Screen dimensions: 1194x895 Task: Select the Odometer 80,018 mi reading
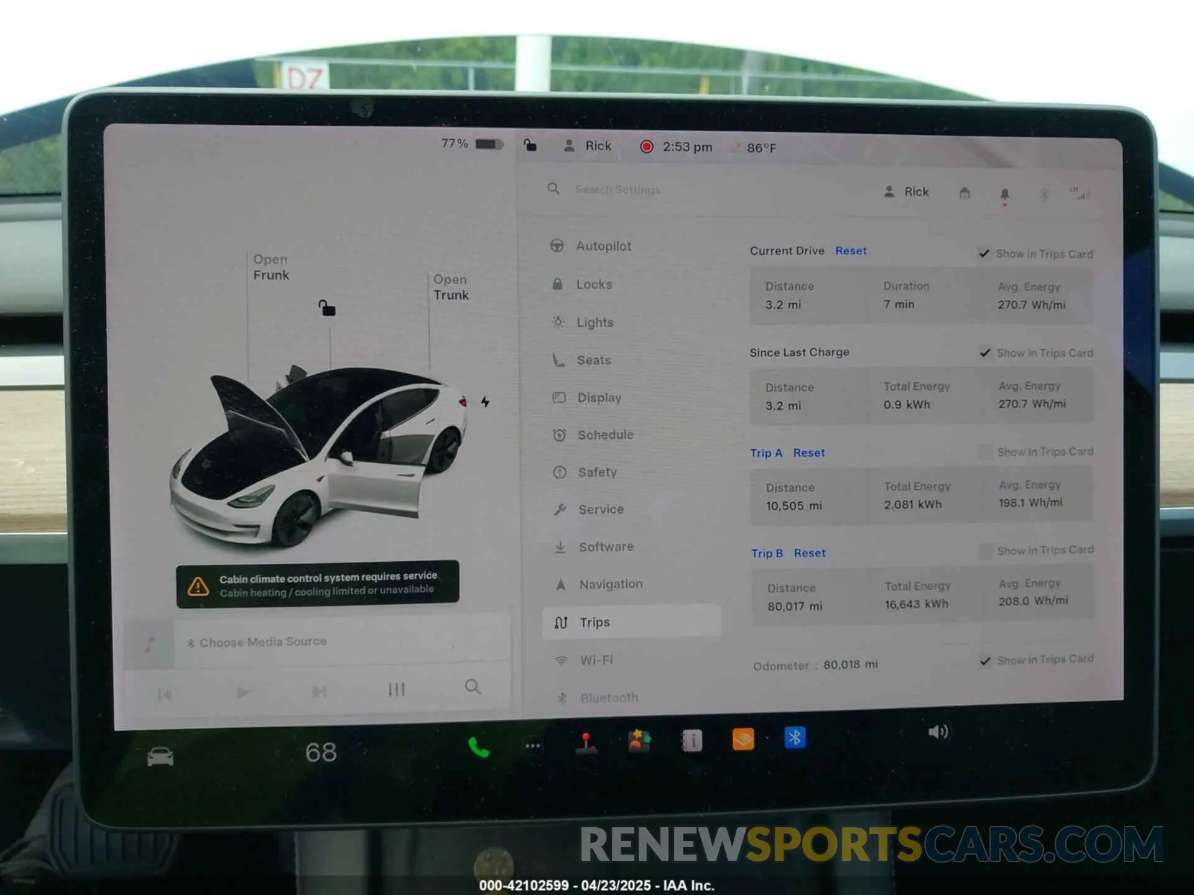pyautogui.click(x=815, y=665)
